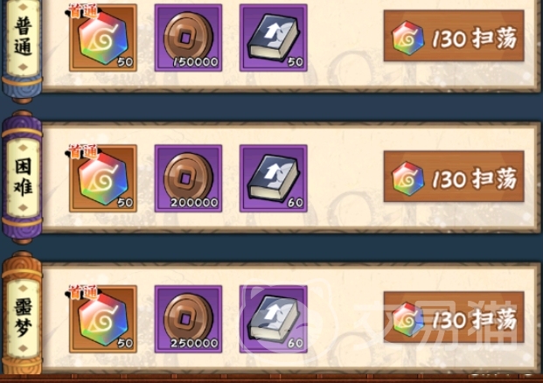Click the 首通 badge on 普通 gem reward
The width and height of the screenshot is (543, 383).
coord(83,11)
